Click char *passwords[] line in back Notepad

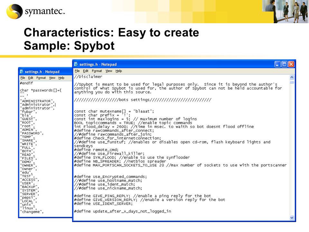(x=41, y=90)
